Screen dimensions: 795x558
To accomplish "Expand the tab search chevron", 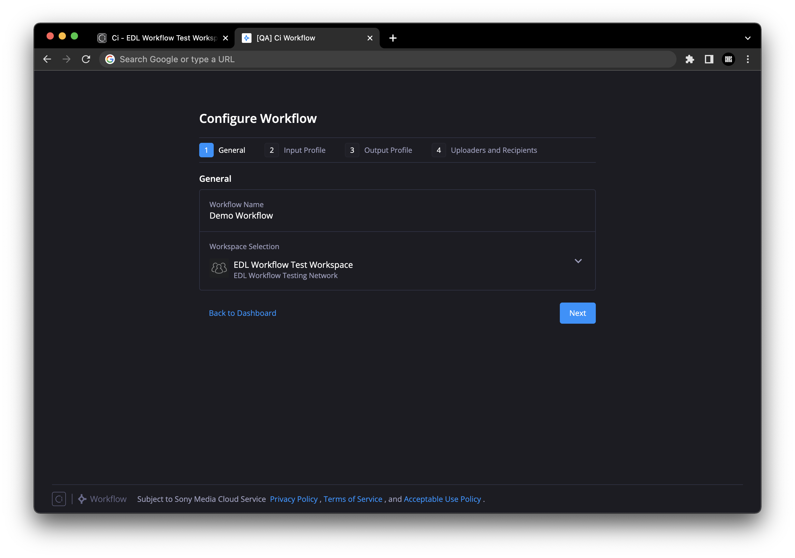I will [748, 38].
